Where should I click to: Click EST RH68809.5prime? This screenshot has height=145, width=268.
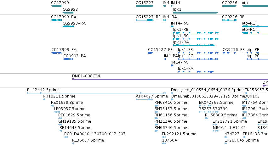[221, 115]
